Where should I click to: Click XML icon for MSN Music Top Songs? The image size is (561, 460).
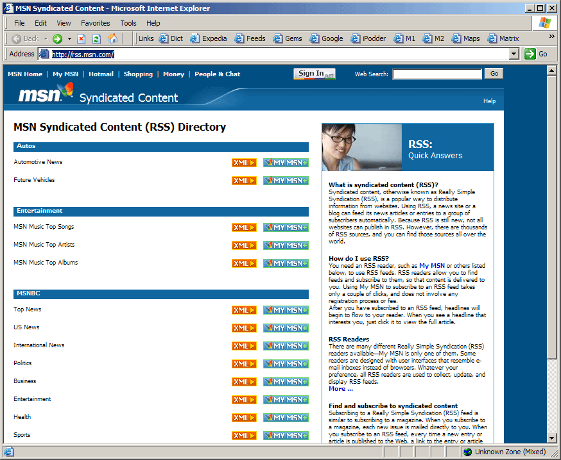[x=244, y=227]
